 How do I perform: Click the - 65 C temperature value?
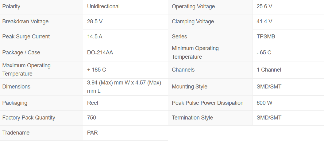point(264,53)
